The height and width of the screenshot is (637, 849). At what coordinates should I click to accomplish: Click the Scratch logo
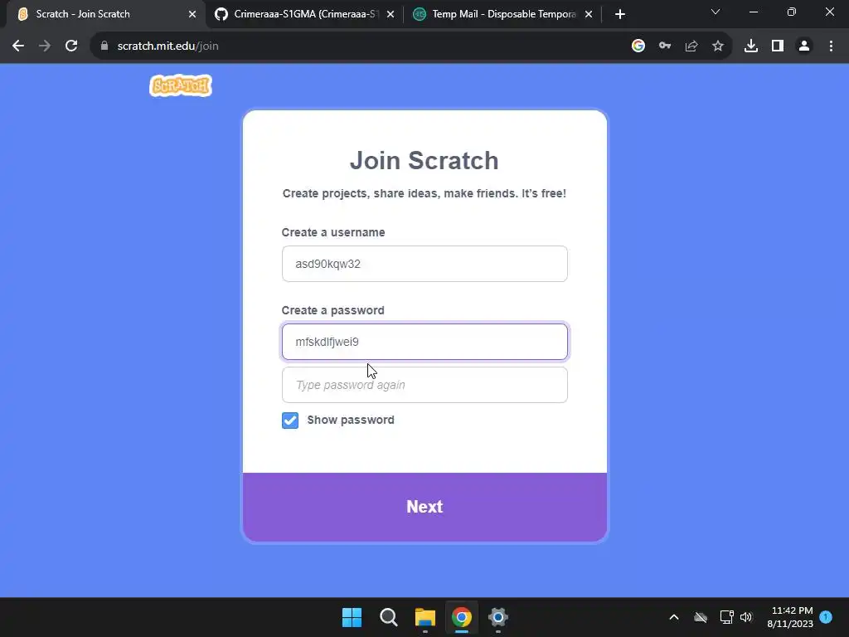click(181, 85)
